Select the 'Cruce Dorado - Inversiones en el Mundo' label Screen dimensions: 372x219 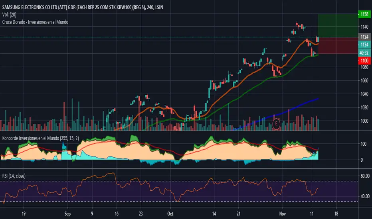[36, 22]
